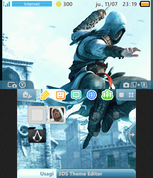Click the battery level indicator
153x178 pixels.
[145, 4]
